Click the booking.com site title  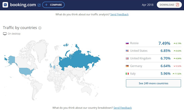click(23, 5)
